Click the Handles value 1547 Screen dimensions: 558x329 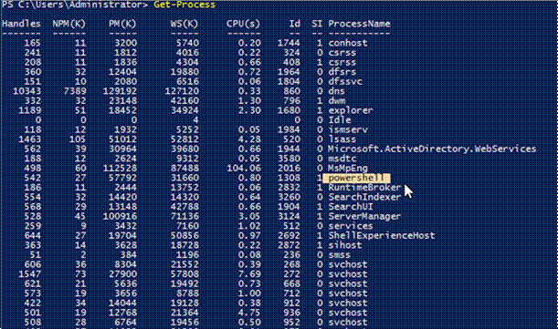[29, 274]
